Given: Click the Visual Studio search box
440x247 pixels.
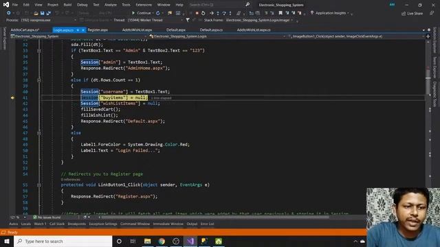Looking at the screenshot, I should (x=216, y=5).
